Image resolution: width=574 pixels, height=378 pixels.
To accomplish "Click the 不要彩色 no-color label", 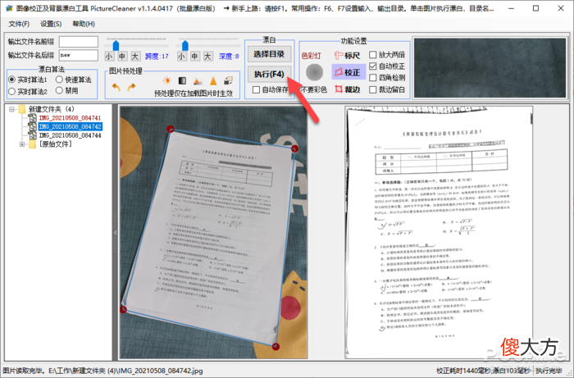I will click(x=314, y=89).
